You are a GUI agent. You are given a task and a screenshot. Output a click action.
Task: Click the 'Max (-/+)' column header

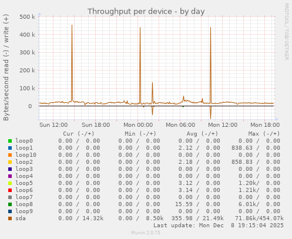264,134
